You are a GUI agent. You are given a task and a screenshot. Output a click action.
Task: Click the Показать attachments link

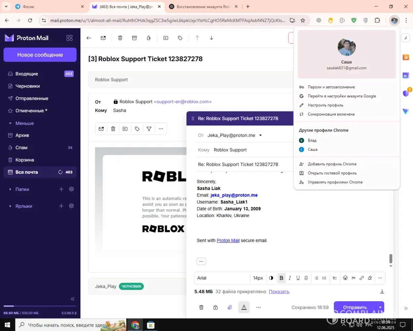click(279, 292)
